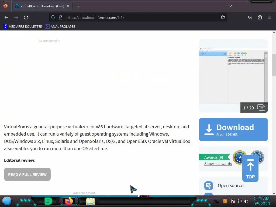
Task: Select the VirtualBox 6.1 Download tab
Action: (x=42, y=6)
